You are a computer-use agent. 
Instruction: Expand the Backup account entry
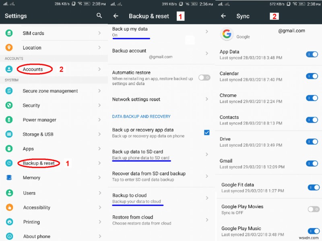(206, 54)
